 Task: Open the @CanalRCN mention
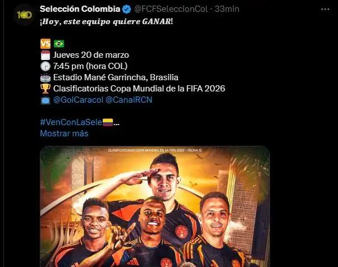pyautogui.click(x=129, y=100)
